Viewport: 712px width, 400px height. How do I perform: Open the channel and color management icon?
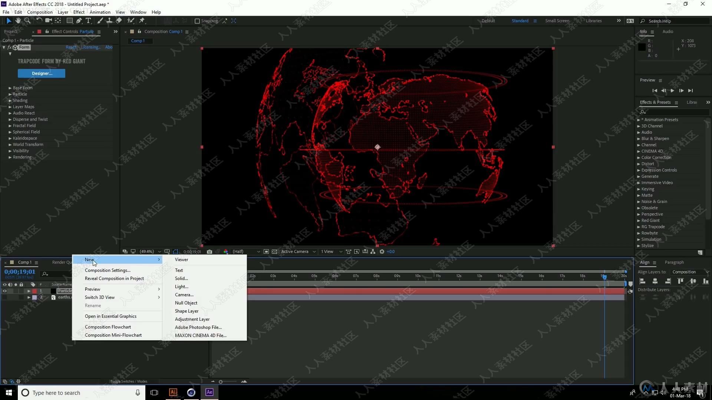[225, 251]
